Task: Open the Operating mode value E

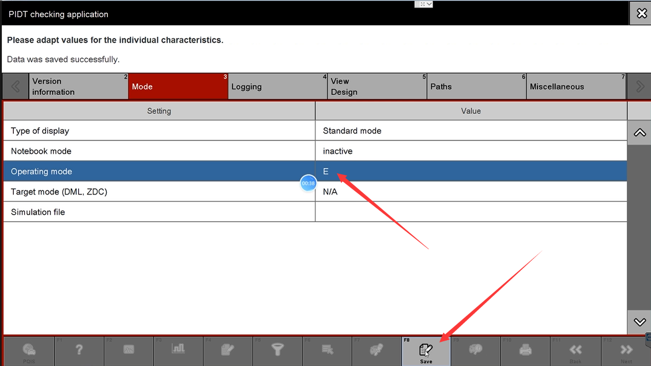Action: click(471, 171)
